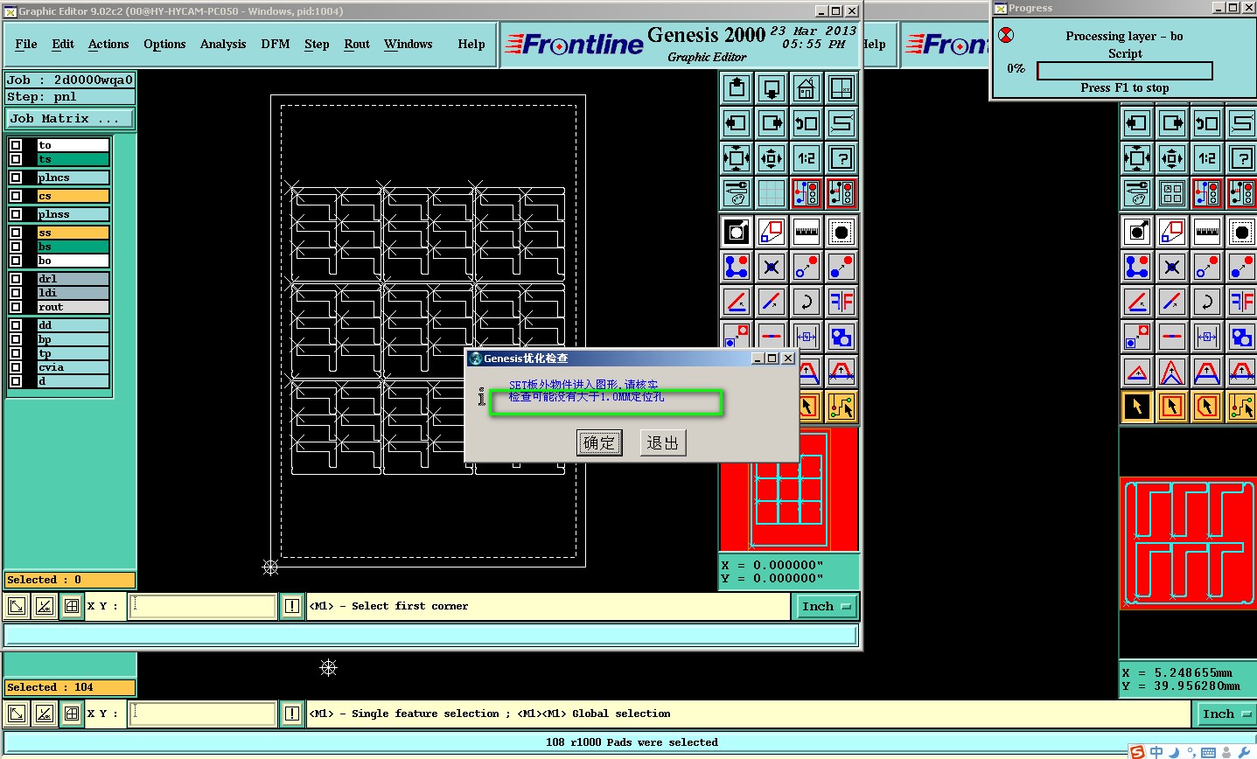Toggle the checkbox for layer cs
The image size is (1257, 759).
16,196
